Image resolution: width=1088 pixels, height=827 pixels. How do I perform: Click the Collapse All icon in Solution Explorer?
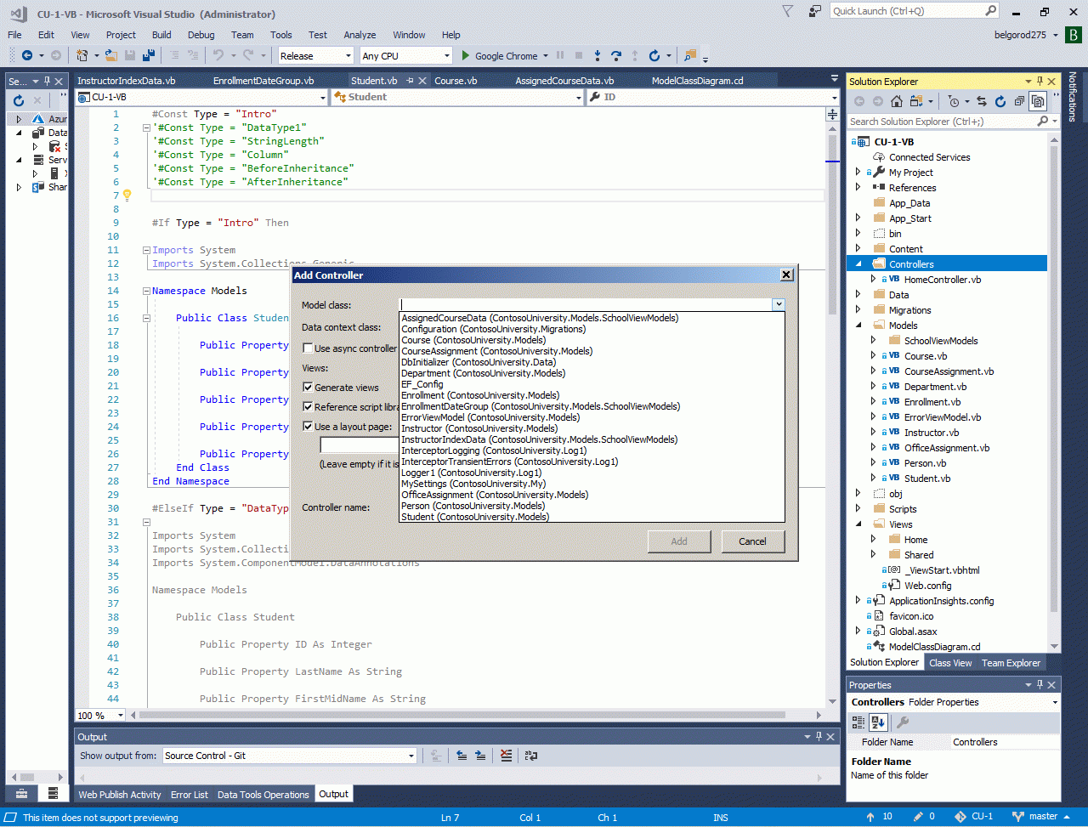[x=1019, y=101]
